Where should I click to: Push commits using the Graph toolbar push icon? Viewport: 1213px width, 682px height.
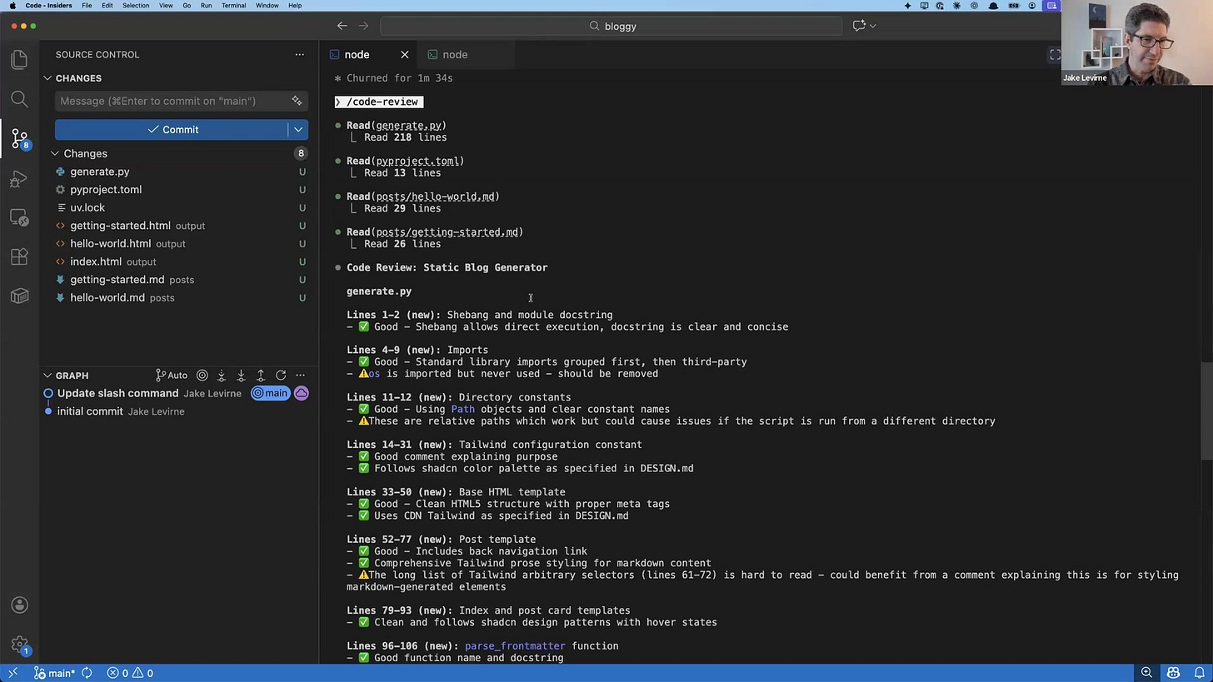[x=261, y=375]
